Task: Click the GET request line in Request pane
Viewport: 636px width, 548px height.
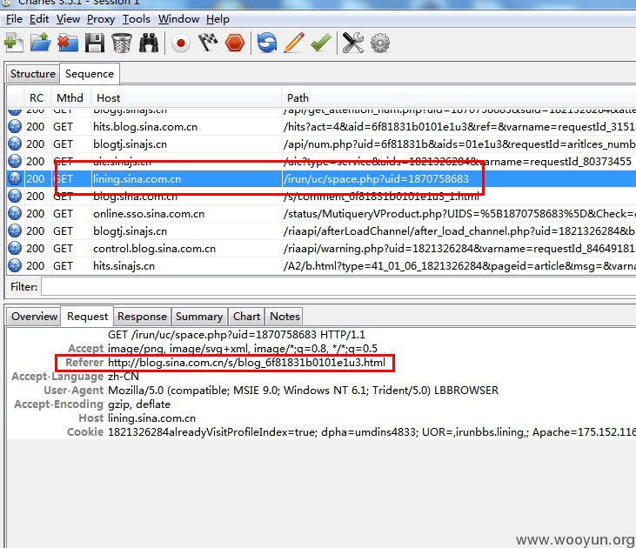Action: pyautogui.click(x=237, y=335)
